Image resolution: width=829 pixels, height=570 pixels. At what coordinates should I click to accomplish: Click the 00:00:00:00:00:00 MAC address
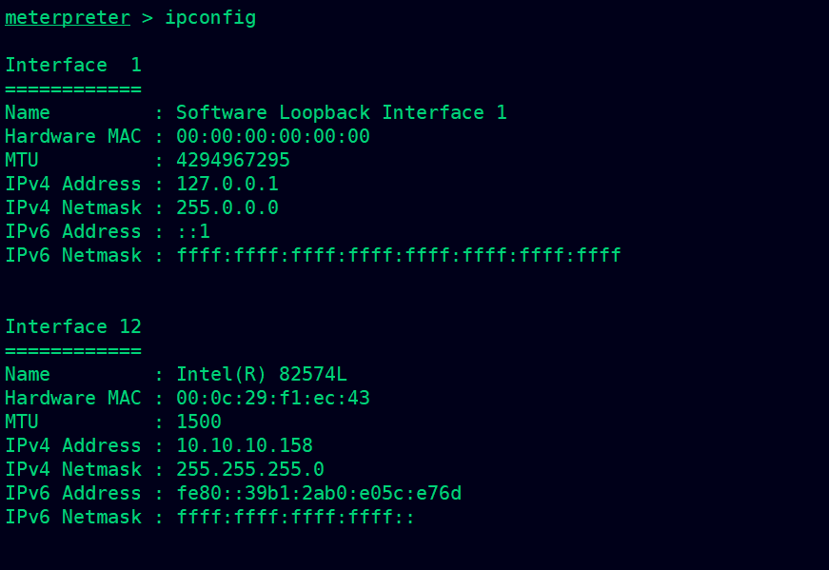[273, 136]
